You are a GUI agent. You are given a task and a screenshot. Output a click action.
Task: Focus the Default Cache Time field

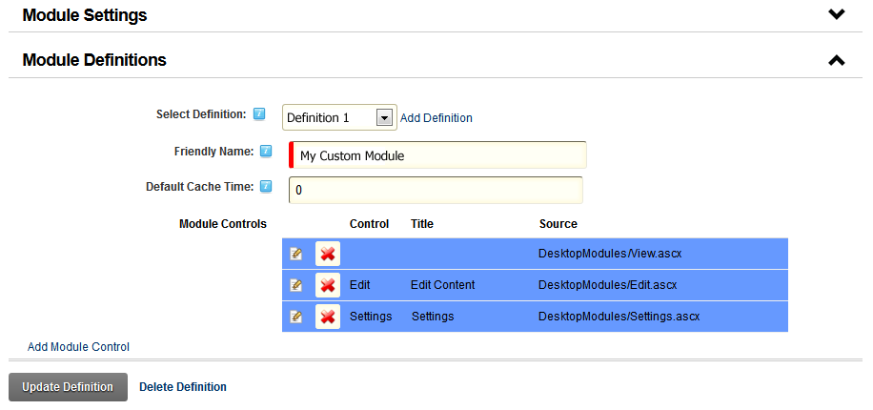[436, 190]
